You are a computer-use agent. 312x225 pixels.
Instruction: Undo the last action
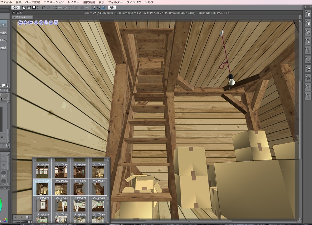pyautogui.click(x=43, y=7)
